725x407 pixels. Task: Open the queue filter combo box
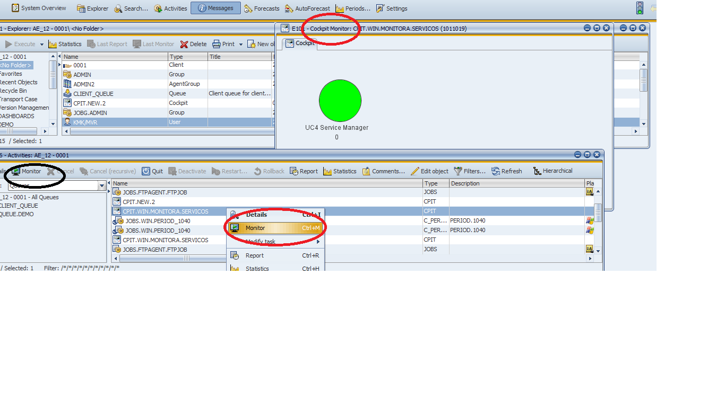(x=102, y=185)
